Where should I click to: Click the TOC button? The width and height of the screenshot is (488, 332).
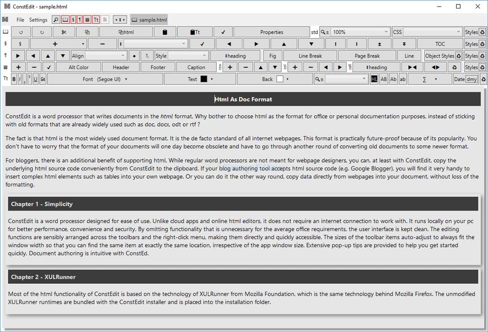pyautogui.click(x=440, y=44)
